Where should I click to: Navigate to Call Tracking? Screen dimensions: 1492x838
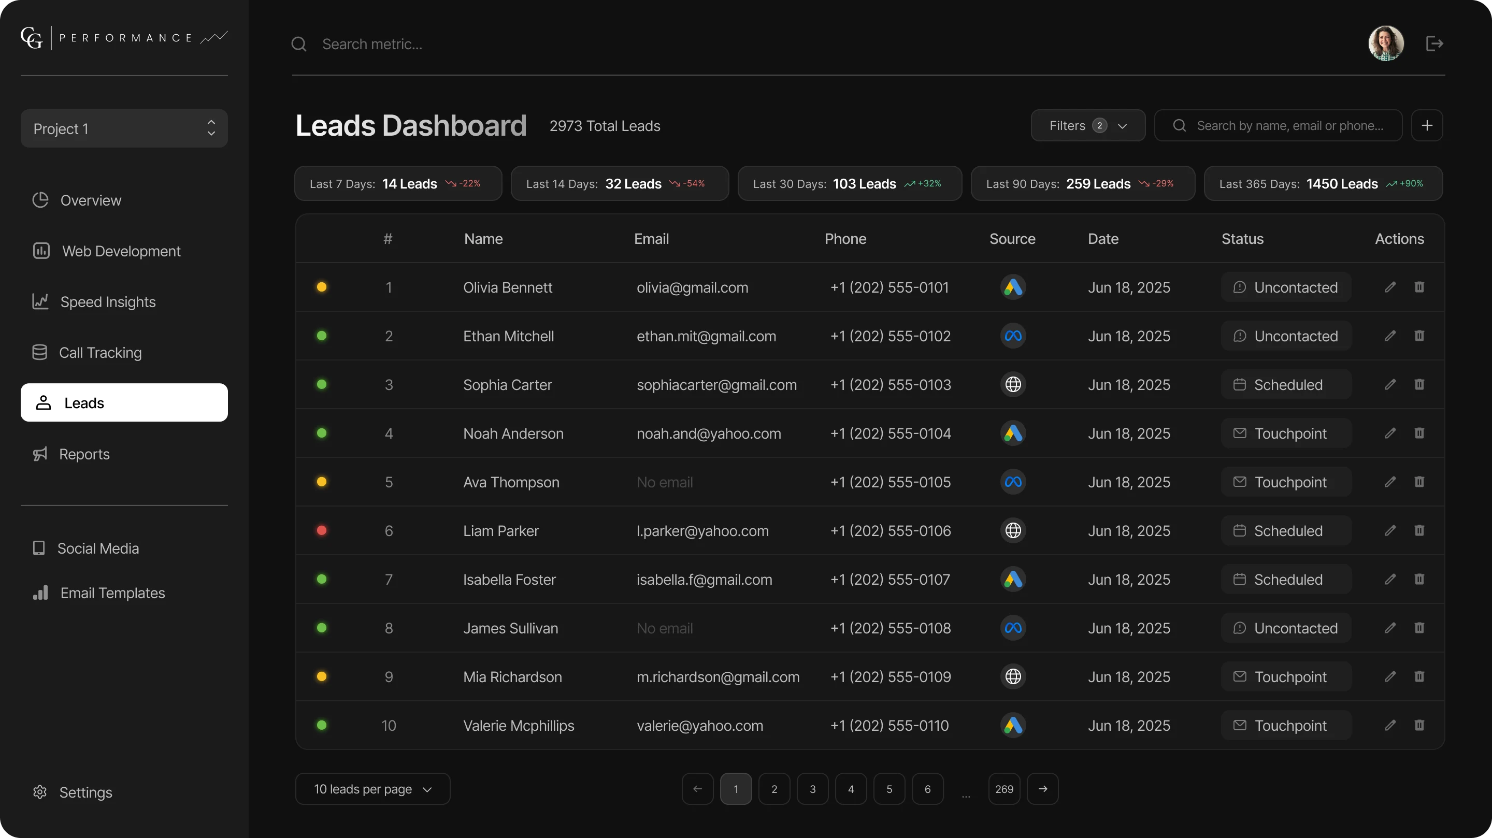coord(87,353)
